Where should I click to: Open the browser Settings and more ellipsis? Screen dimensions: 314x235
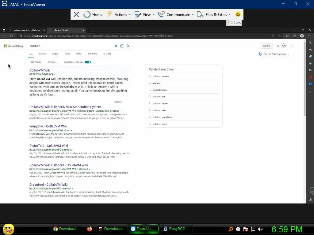[x=309, y=36]
